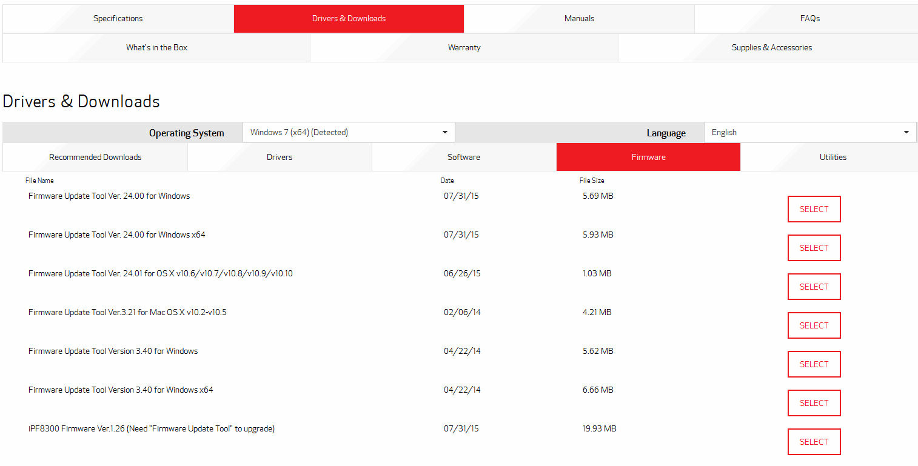Viewport: 918px width, 466px height.
Task: Select iPF8300 Firmware Ver.1.26 download
Action: [814, 441]
